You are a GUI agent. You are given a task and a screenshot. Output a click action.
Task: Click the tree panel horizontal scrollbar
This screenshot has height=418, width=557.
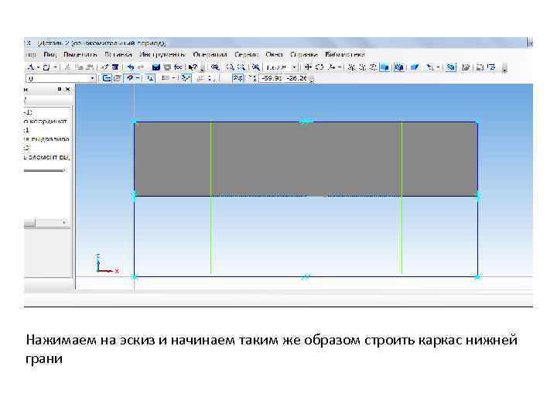click(x=47, y=223)
